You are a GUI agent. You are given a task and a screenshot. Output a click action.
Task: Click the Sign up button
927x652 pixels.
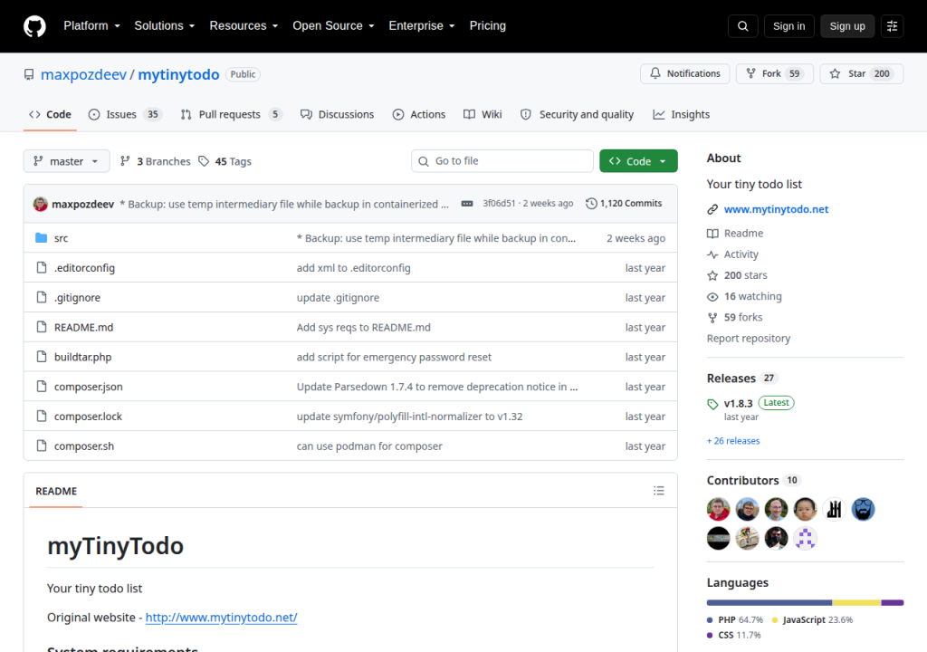point(847,26)
